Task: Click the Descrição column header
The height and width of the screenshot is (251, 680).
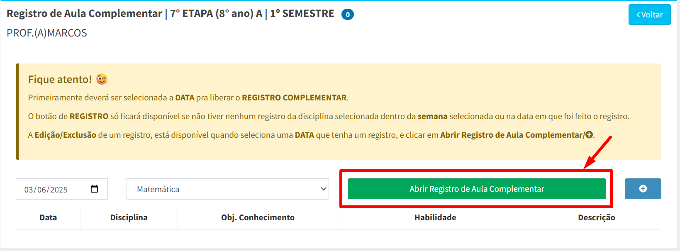Action: [597, 217]
